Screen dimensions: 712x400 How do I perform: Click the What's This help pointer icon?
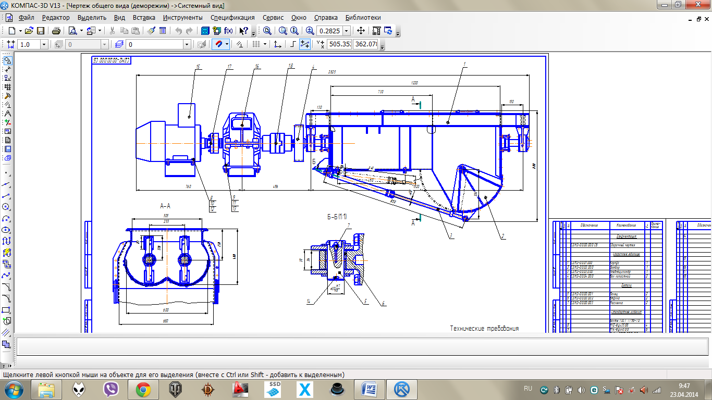[x=243, y=31]
